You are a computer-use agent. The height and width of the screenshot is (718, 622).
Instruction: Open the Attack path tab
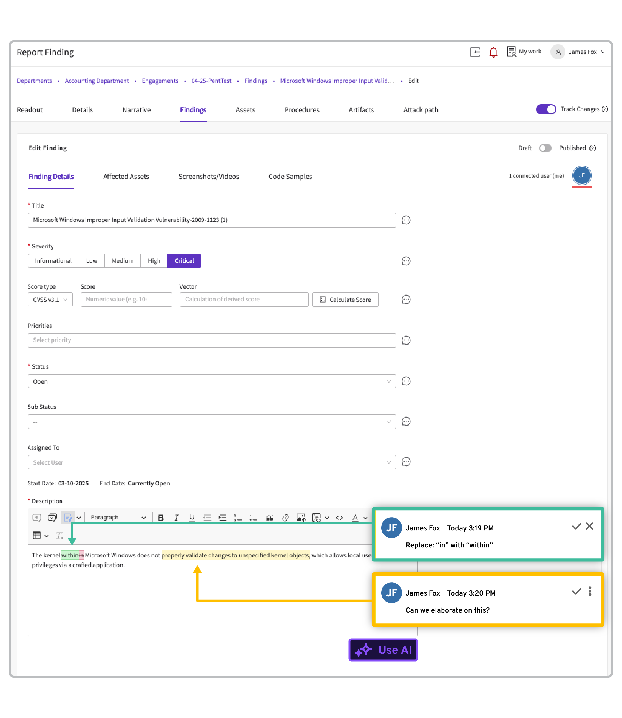pos(421,110)
